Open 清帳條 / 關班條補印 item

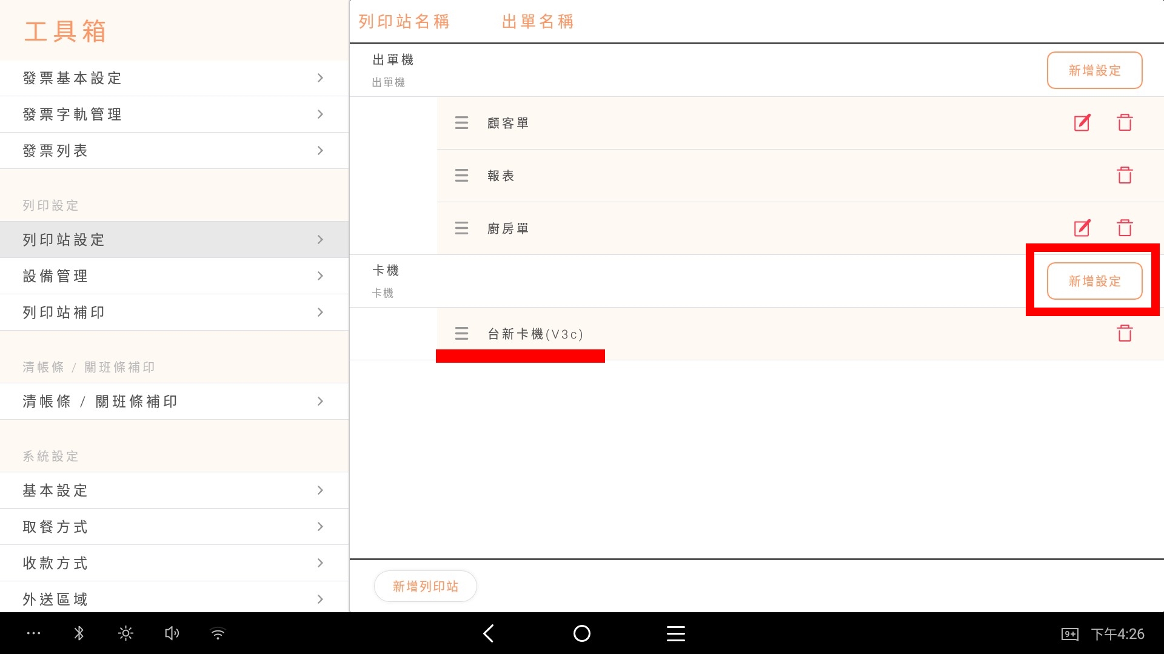[x=174, y=401]
